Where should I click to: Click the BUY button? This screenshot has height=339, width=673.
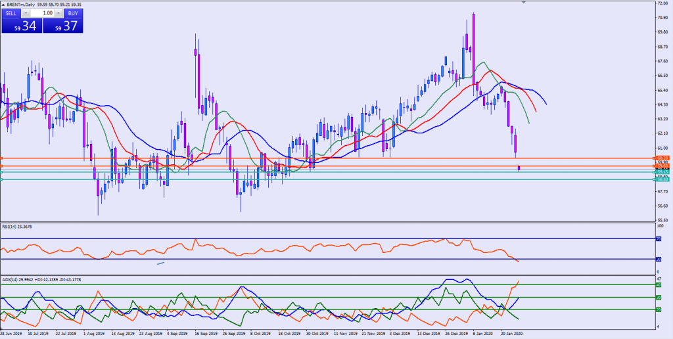[x=74, y=12]
